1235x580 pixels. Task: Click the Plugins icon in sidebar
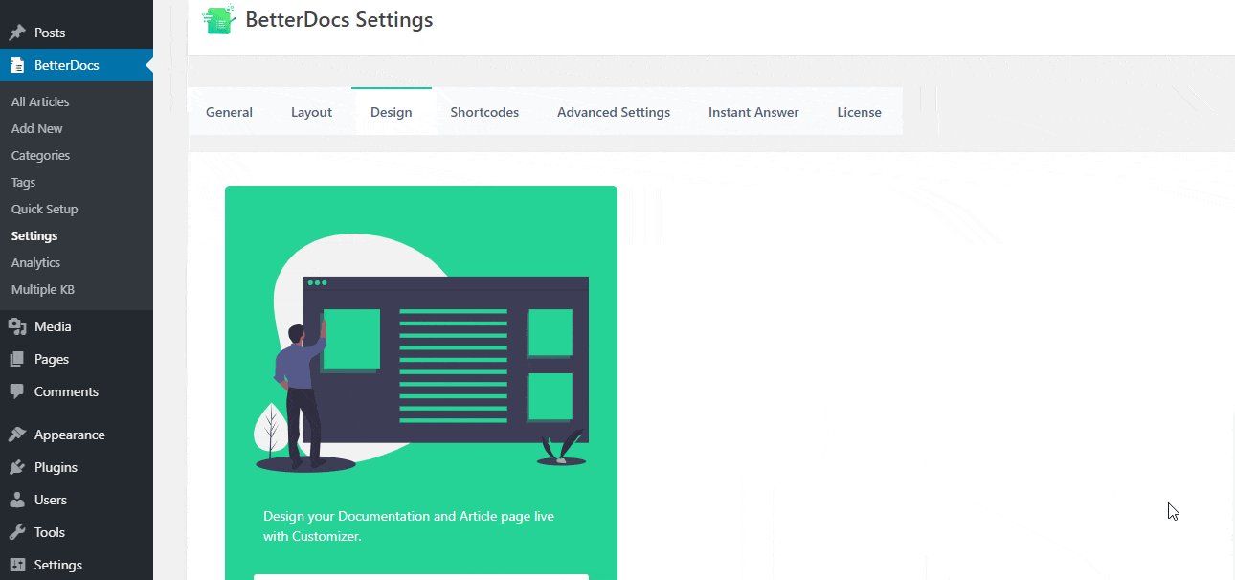pyautogui.click(x=16, y=466)
